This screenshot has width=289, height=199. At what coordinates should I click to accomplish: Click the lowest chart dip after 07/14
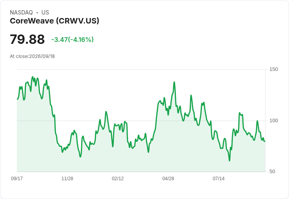pos(229,161)
